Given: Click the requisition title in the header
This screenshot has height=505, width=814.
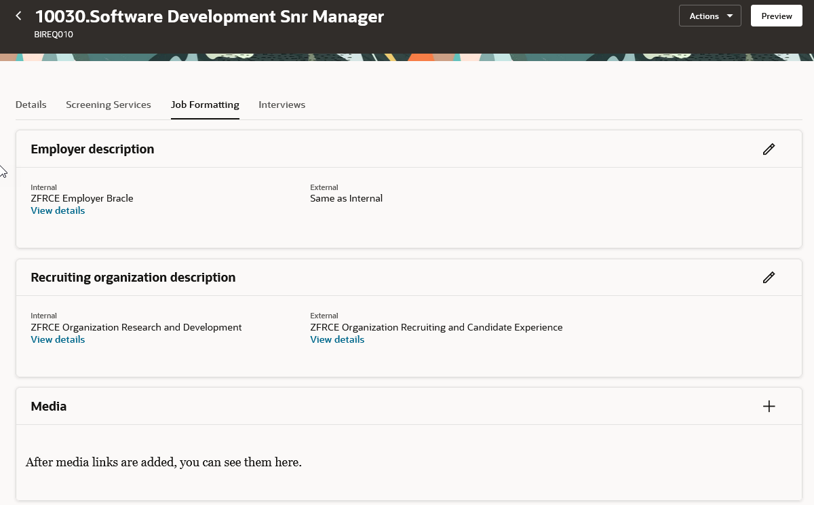Looking at the screenshot, I should 209,16.
